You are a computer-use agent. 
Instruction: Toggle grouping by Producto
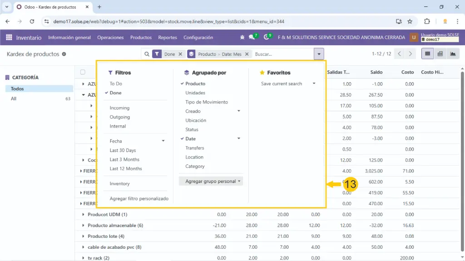(195, 84)
